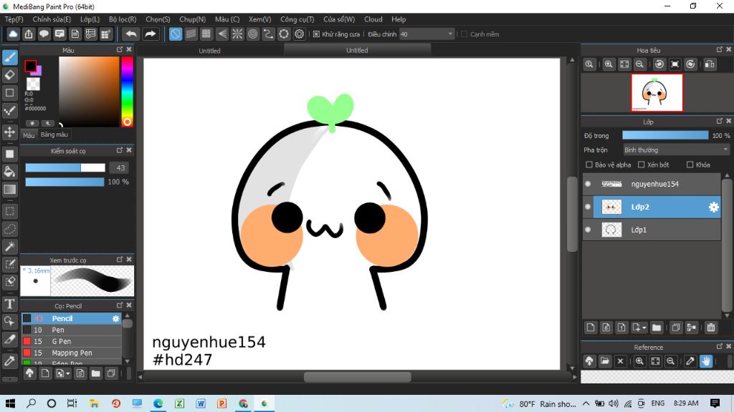Adjust the brush size slider
734x412 pixels.
coord(65,167)
